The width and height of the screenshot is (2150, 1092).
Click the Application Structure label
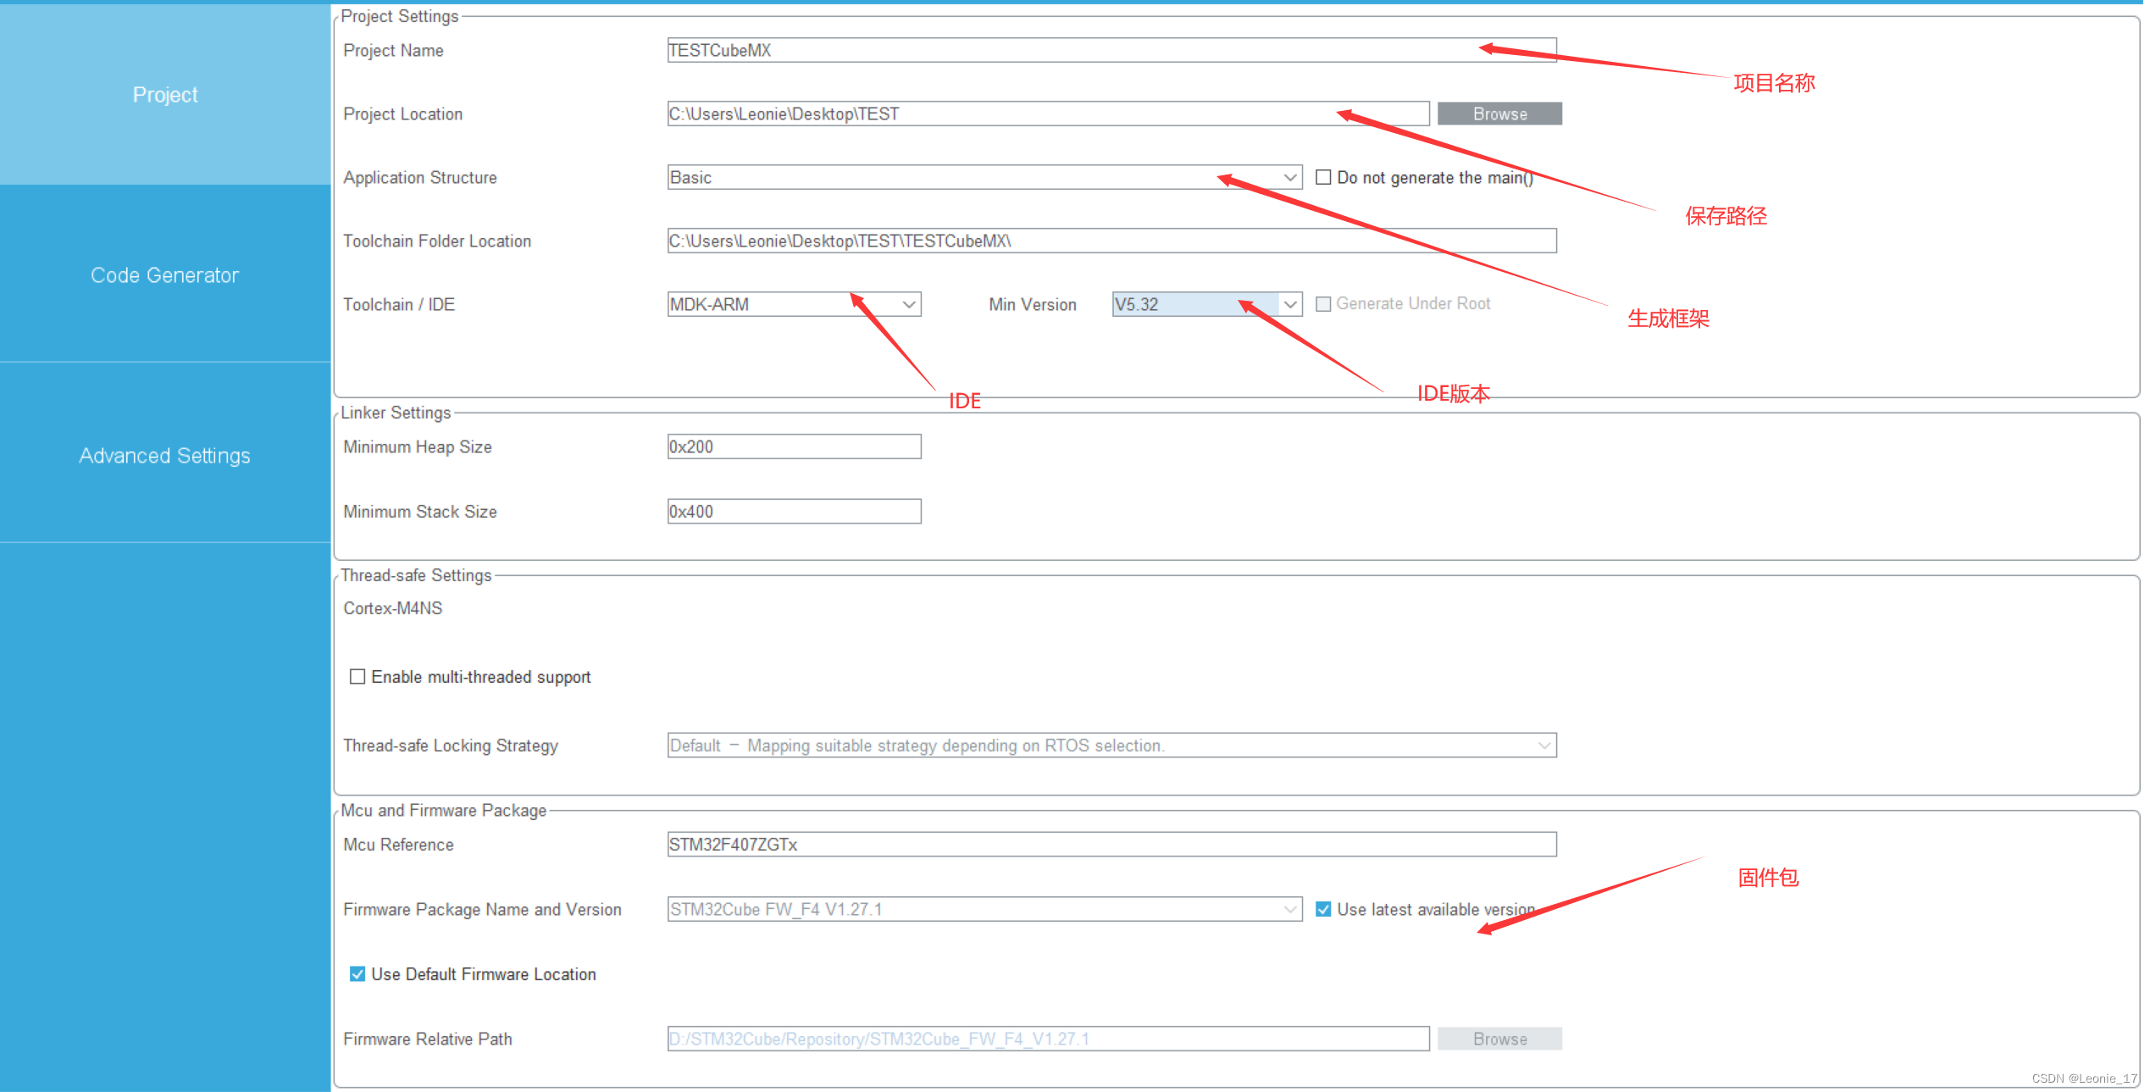click(x=420, y=177)
